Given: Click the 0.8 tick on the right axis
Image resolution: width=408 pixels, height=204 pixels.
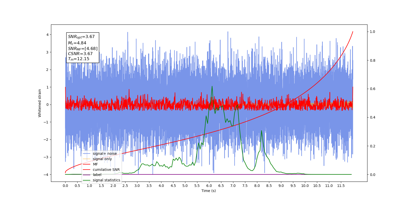Looking at the screenshot, I should click(x=373, y=60).
